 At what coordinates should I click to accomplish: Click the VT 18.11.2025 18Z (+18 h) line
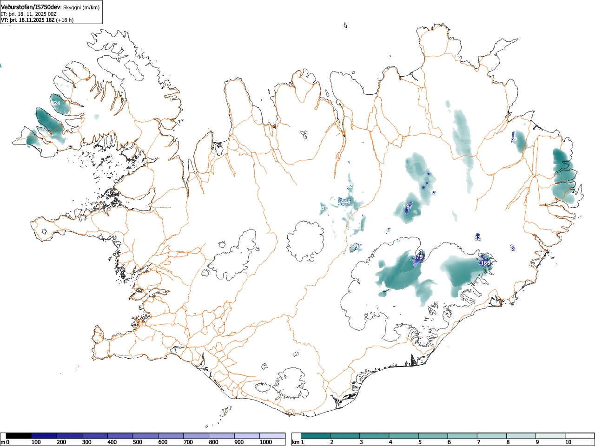[37, 20]
